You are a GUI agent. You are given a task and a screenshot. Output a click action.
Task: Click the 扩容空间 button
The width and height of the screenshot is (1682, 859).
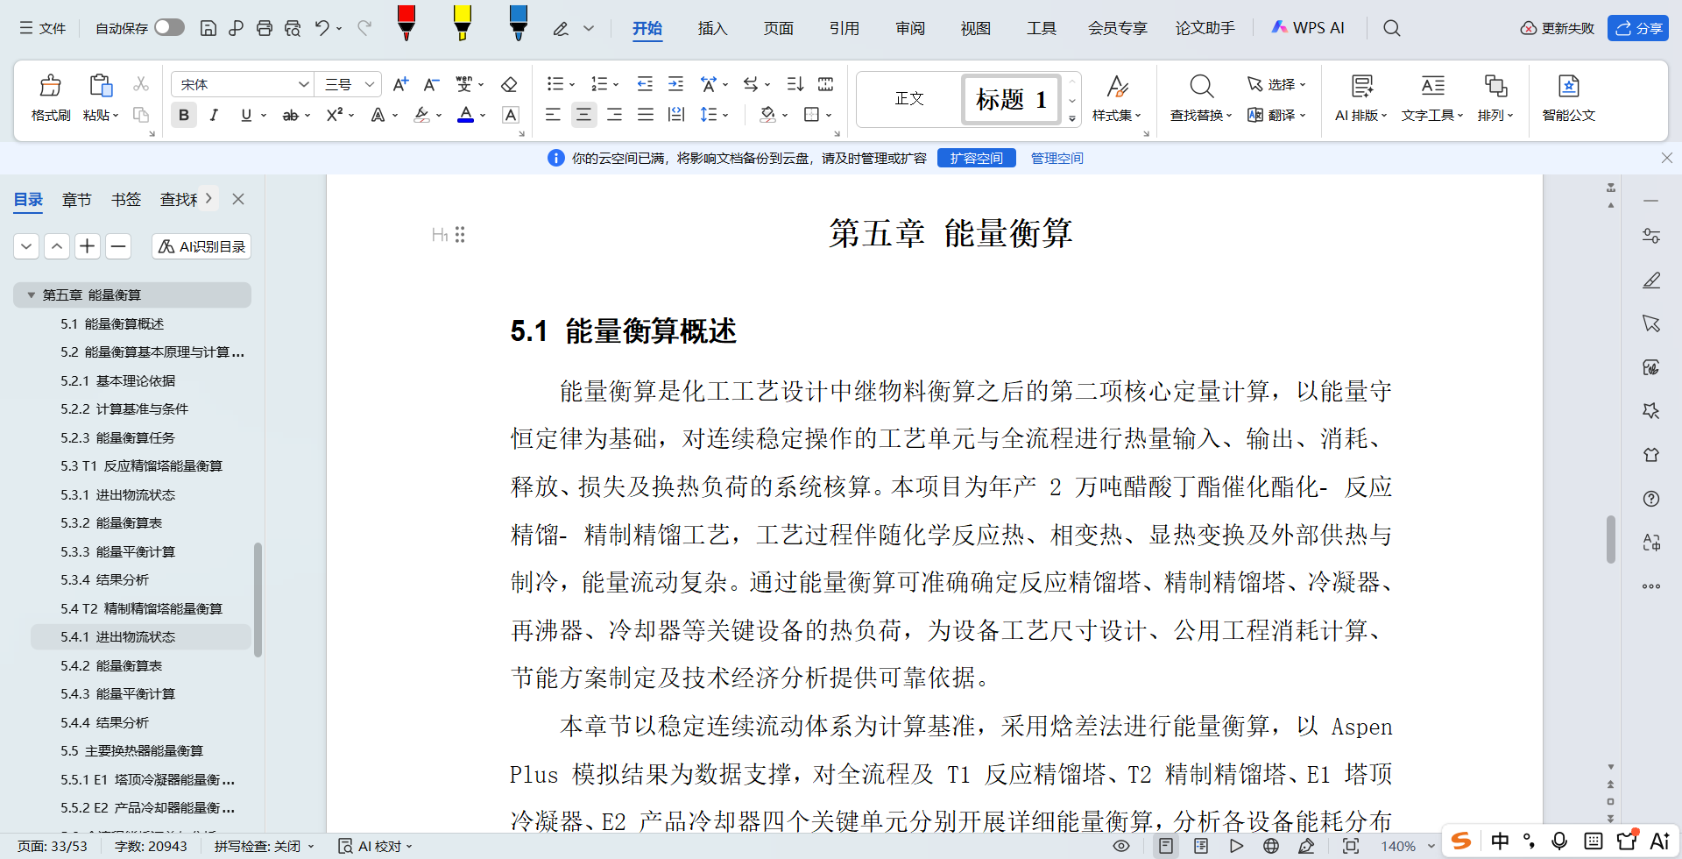tap(976, 158)
